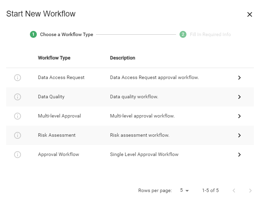Select Multi-level Approval chevron arrow
Image resolution: width=259 pixels, height=201 pixels.
click(x=239, y=116)
